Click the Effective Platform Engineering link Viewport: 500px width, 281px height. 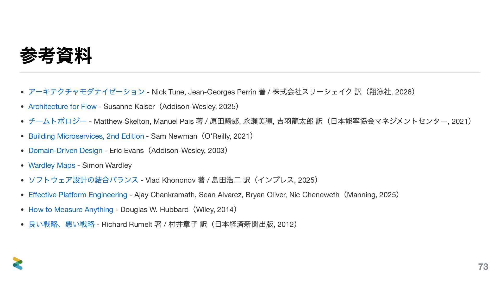coord(78,195)
